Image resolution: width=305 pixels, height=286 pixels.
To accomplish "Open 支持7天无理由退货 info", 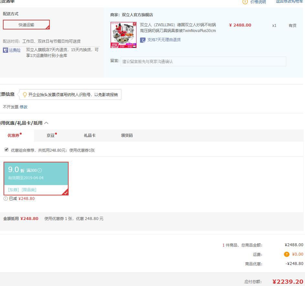I will (164, 40).
